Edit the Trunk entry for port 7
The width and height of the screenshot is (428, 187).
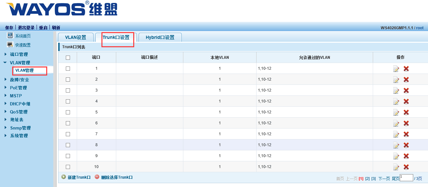tap(396, 134)
